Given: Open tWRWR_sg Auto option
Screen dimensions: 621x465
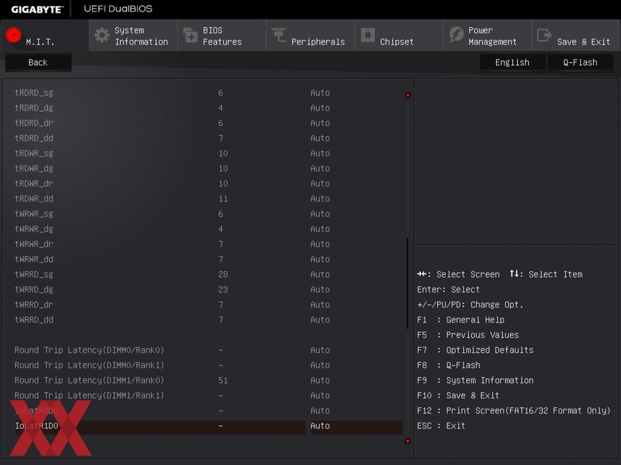Looking at the screenshot, I should [x=320, y=214].
